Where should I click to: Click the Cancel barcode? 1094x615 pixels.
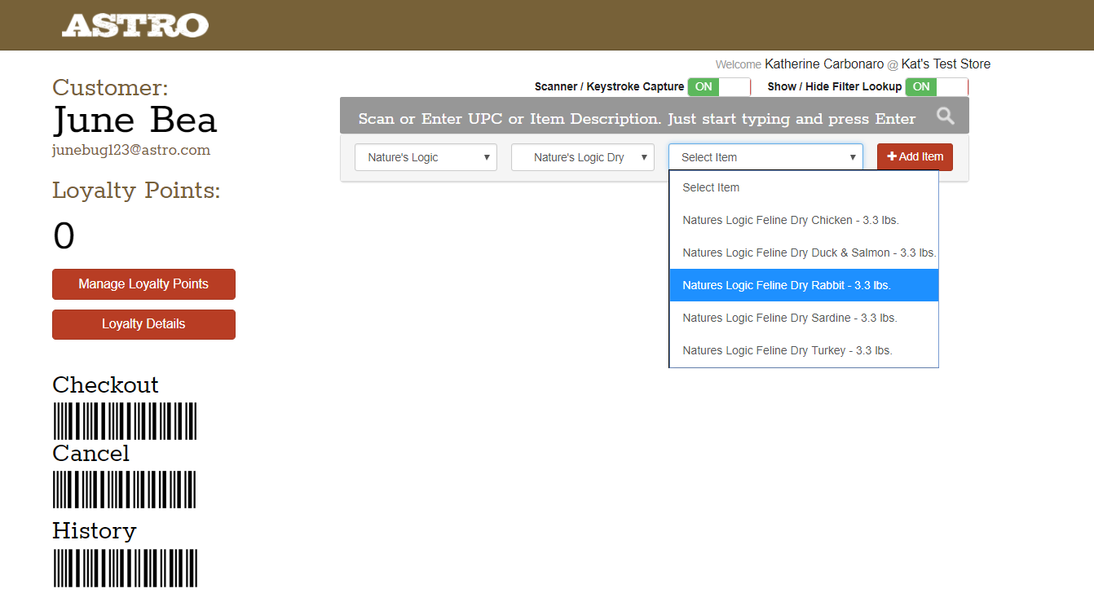pyautogui.click(x=125, y=490)
